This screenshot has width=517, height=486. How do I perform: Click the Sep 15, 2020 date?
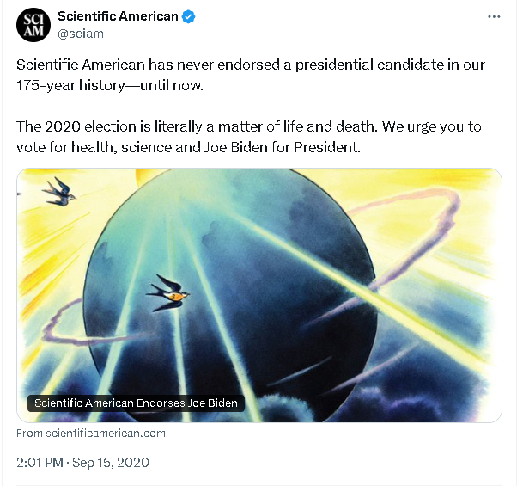click(x=112, y=463)
